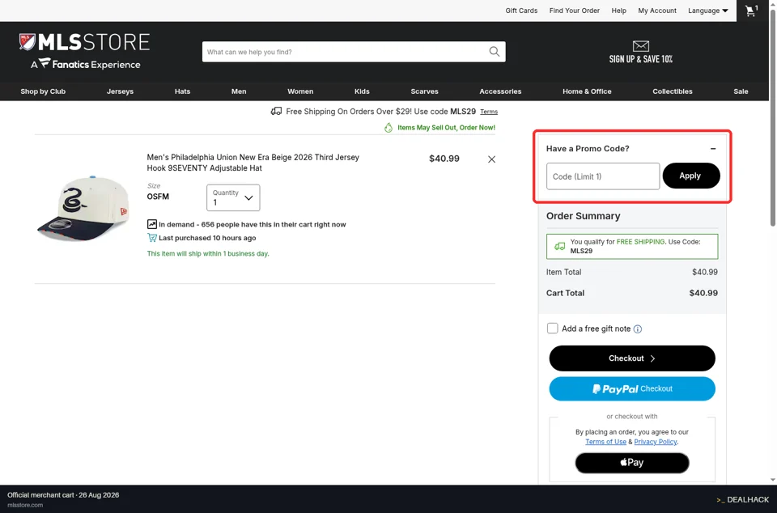The width and height of the screenshot is (777, 513).
Task: Choose PayPal Checkout
Action: 632,388
